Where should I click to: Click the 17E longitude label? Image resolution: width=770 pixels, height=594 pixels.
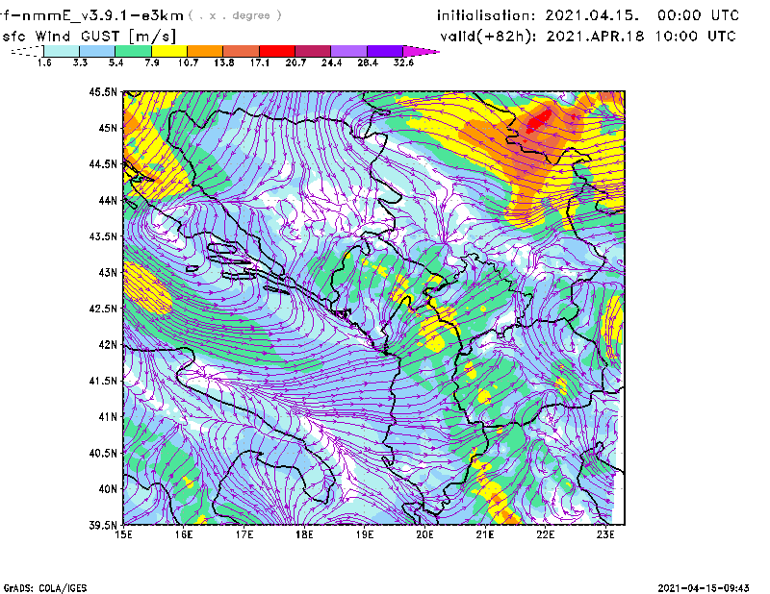[244, 534]
